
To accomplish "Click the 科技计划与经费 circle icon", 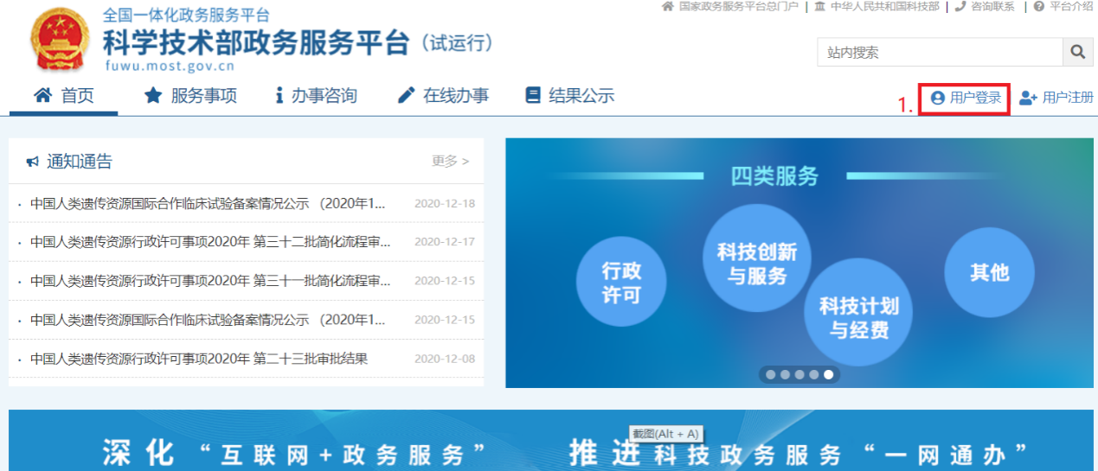I will (x=858, y=316).
